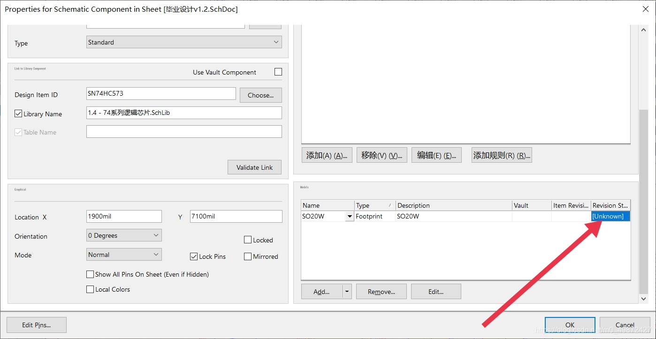Screen dimensions: 656x339
Task: Check Show All Pins On Sheet option
Action: pos(90,274)
